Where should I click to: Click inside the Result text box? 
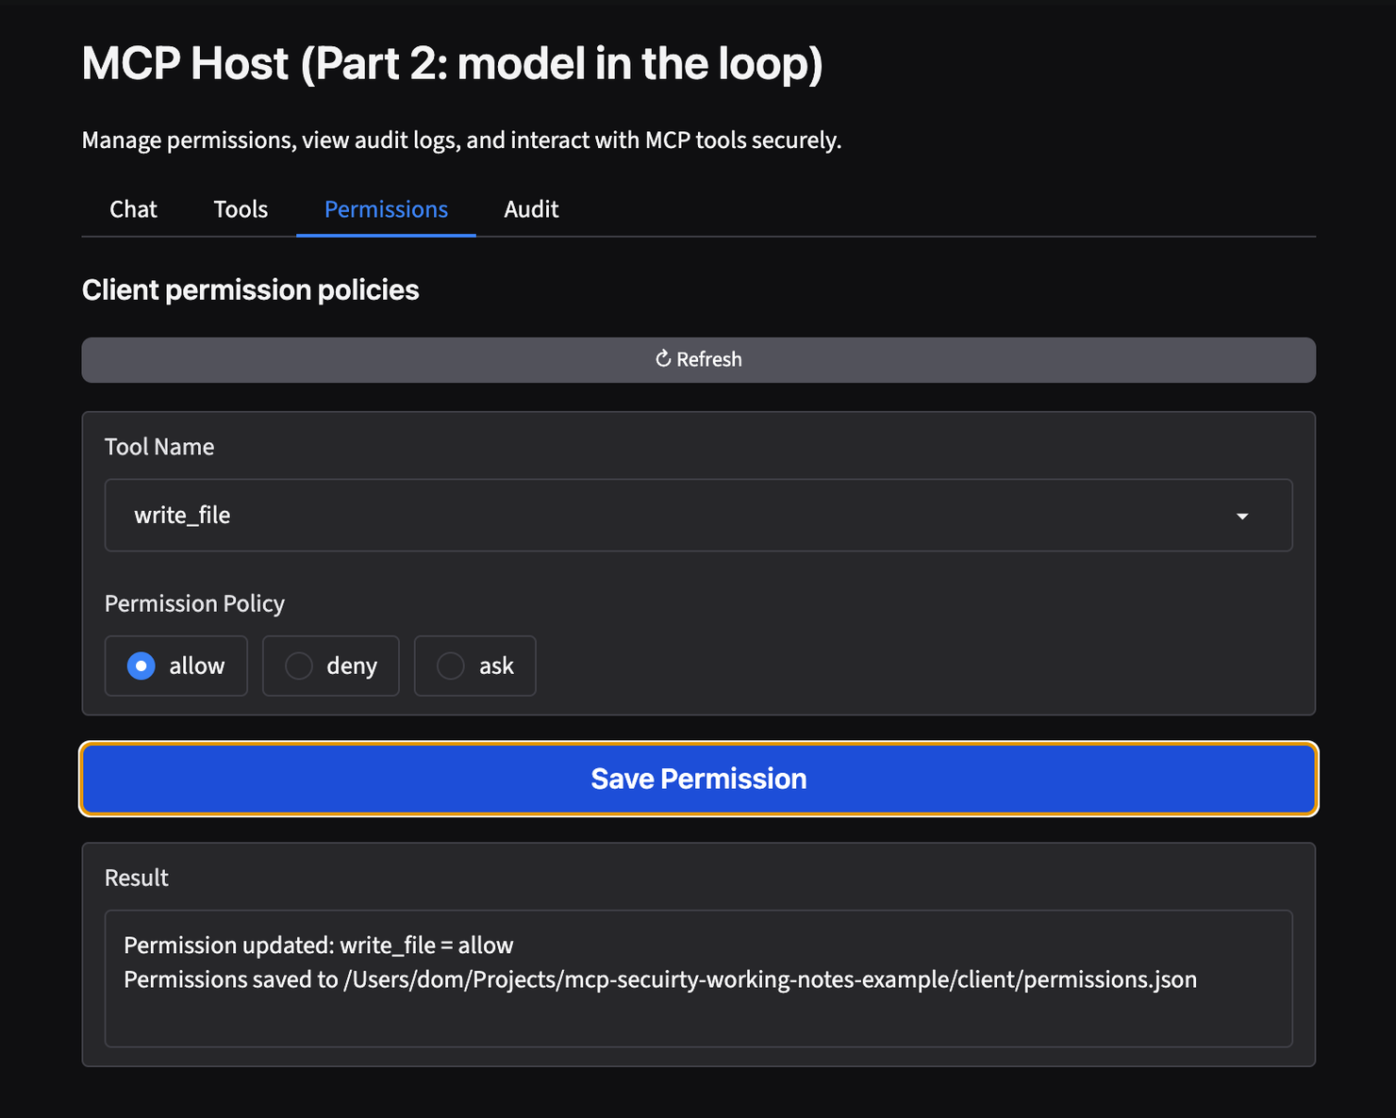(698, 978)
